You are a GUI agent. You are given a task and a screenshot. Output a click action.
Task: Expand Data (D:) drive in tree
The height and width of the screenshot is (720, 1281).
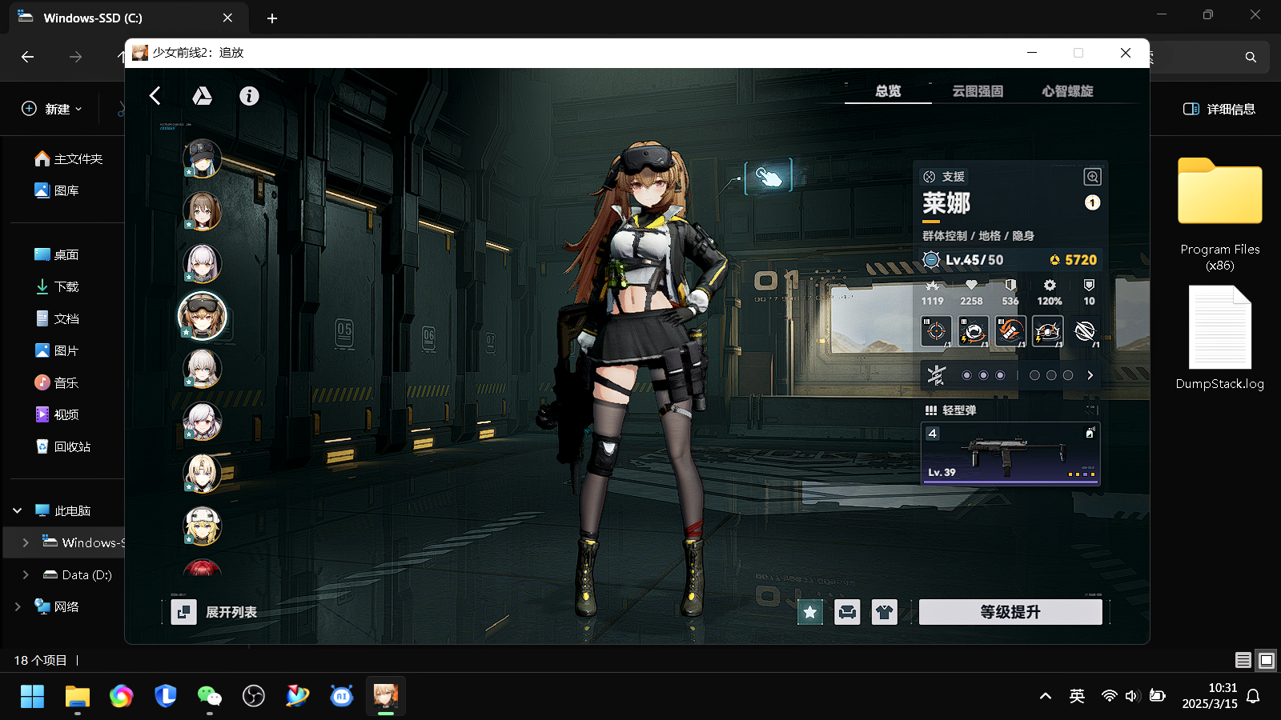tap(26, 574)
